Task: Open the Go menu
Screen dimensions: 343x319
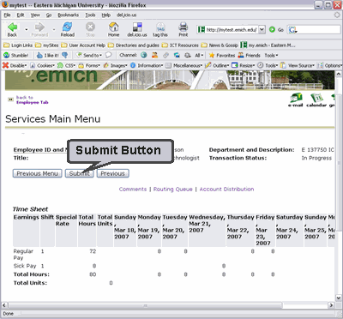Action: [x=49, y=15]
